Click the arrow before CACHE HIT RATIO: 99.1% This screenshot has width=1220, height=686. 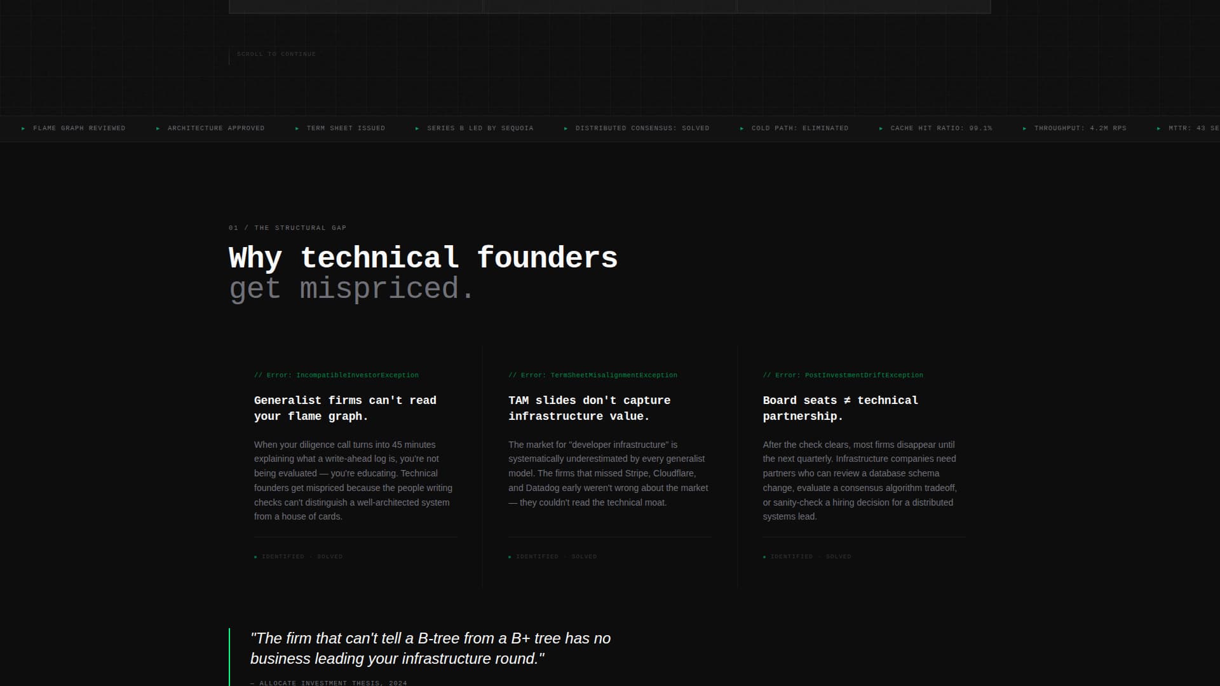coord(881,128)
